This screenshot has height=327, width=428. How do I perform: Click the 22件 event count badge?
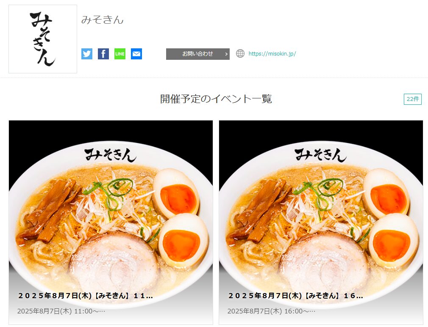click(412, 99)
